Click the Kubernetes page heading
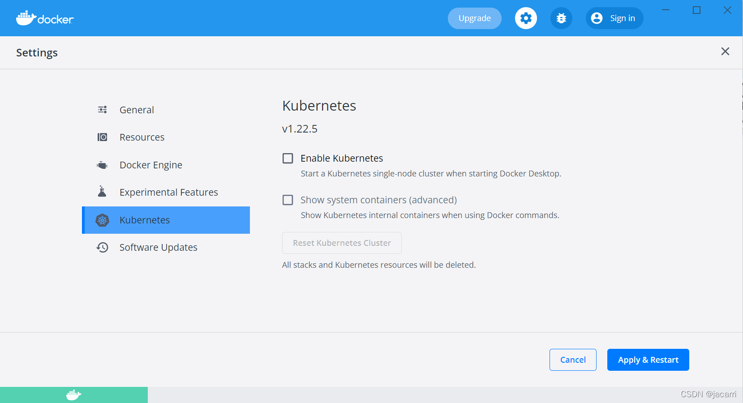 point(319,106)
